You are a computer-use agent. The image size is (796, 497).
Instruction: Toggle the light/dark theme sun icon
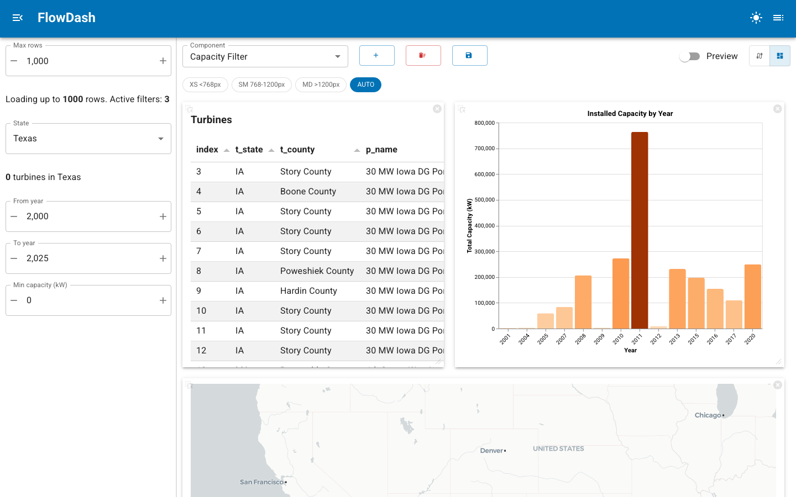[756, 18]
